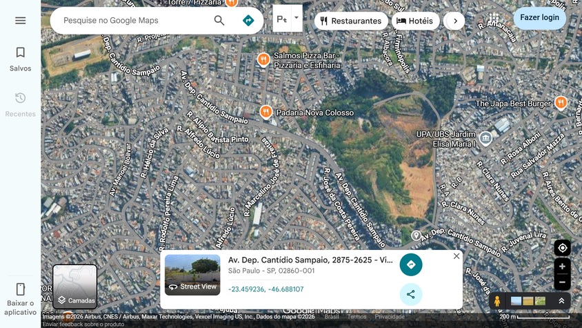
Task: Zoom in on the map
Action: 562,267
